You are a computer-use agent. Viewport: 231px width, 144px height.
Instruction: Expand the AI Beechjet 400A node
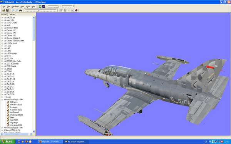point(2,28)
